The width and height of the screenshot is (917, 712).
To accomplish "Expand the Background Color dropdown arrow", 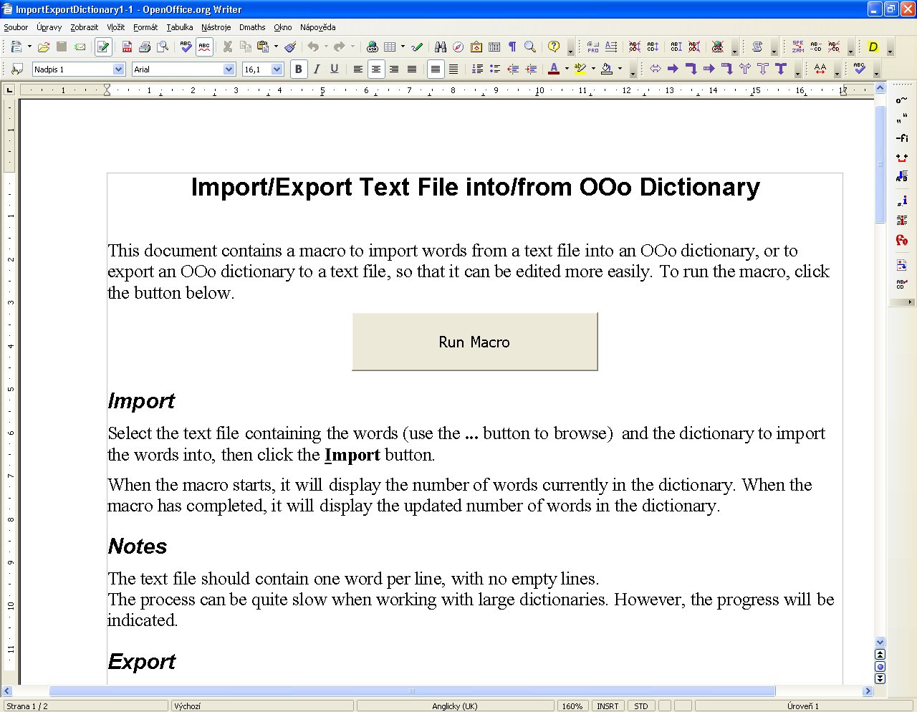I will click(620, 69).
